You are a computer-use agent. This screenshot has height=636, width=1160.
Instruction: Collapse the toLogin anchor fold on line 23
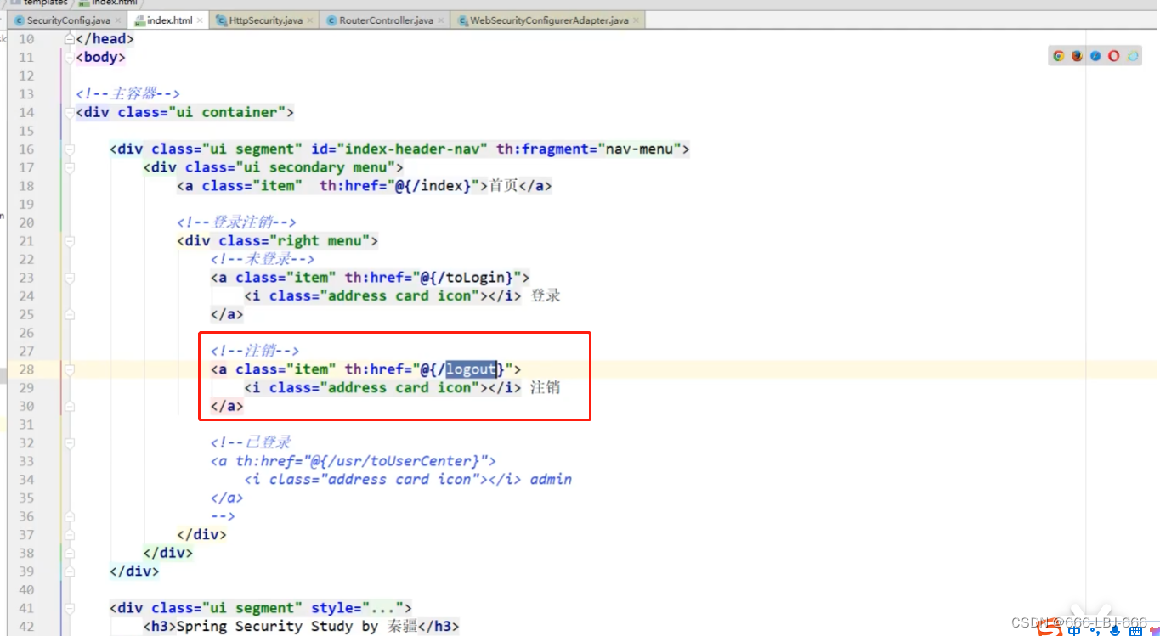69,278
